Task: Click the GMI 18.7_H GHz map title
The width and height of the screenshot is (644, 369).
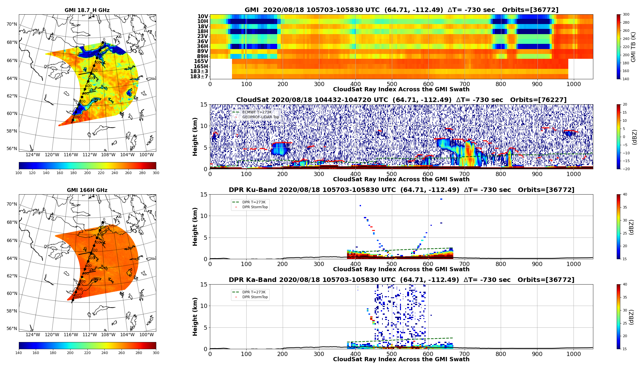Action: 87,10
